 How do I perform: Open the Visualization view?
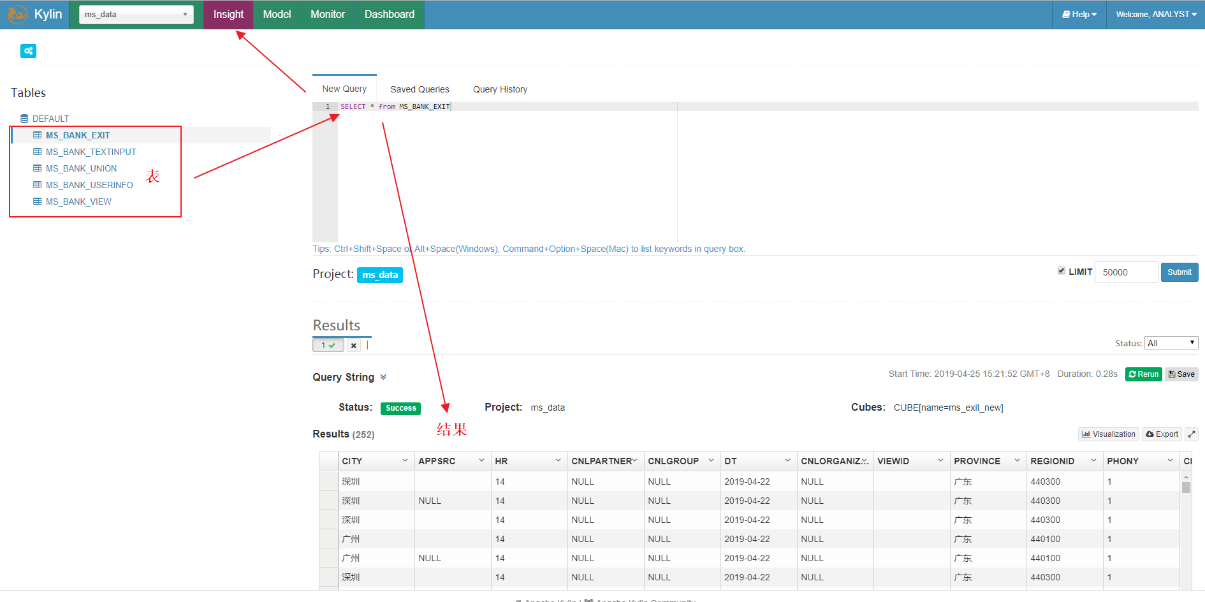[x=1109, y=434]
